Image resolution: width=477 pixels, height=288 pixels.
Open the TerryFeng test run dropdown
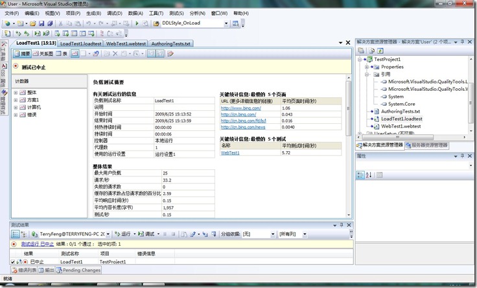click(108, 234)
